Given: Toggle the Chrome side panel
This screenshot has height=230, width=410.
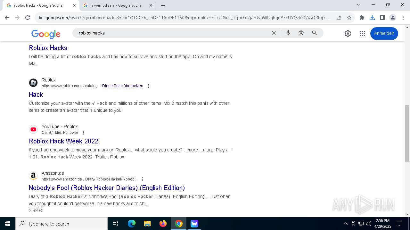Looking at the screenshot, I should (x=382, y=18).
